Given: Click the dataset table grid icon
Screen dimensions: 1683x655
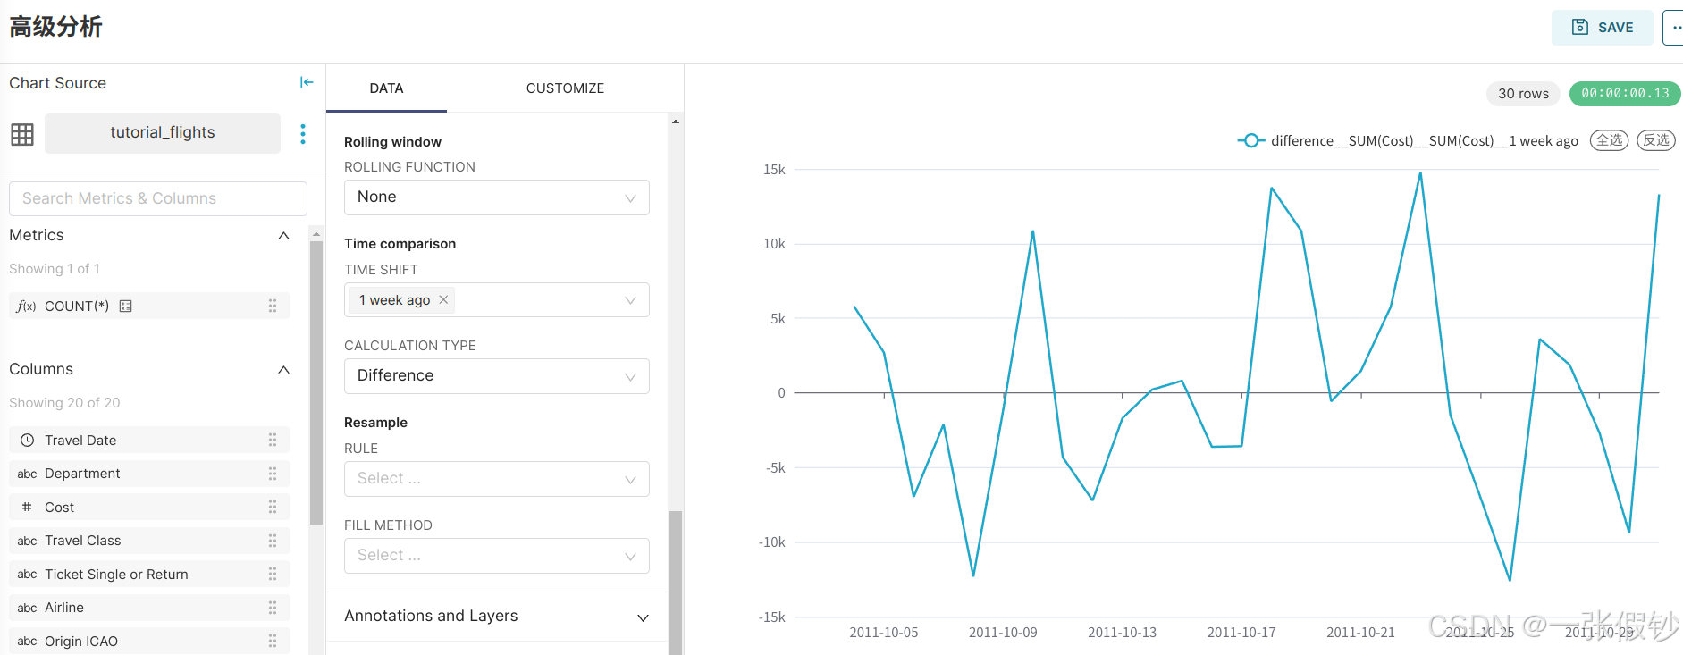Looking at the screenshot, I should coord(22,134).
